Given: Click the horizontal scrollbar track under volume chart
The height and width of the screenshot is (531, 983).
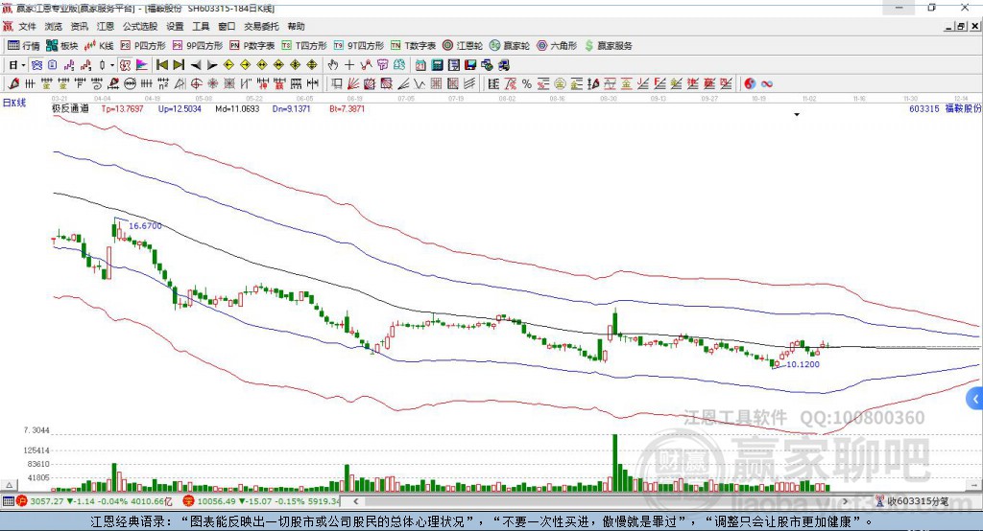Looking at the screenshot, I should pos(600,501).
